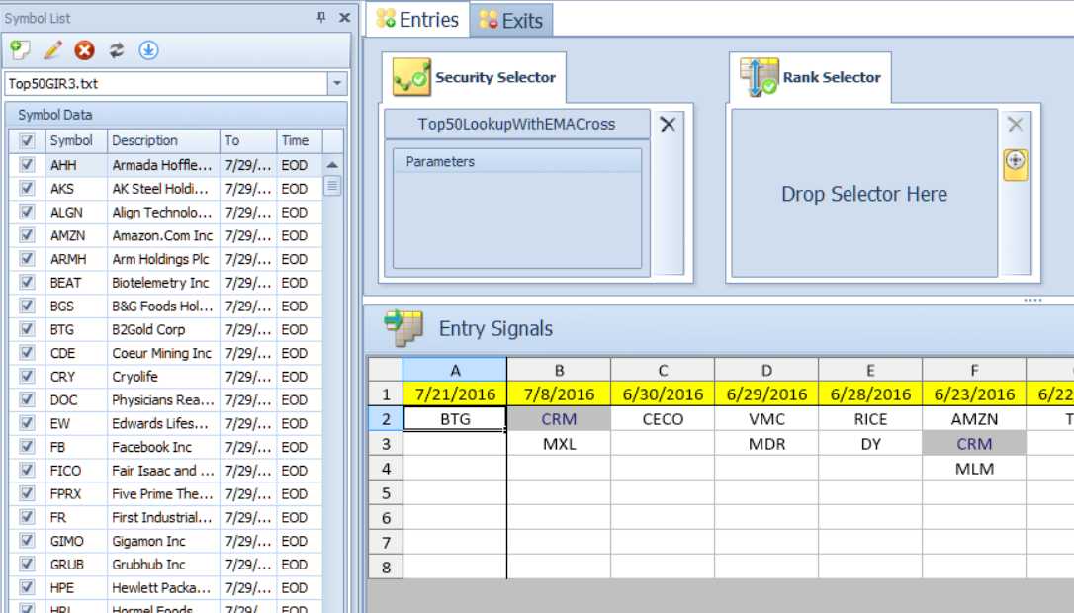
Task: Select column D header in Entry Signals
Action: click(x=766, y=370)
